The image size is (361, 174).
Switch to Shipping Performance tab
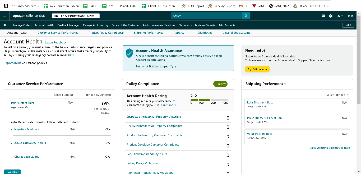[x=149, y=33]
